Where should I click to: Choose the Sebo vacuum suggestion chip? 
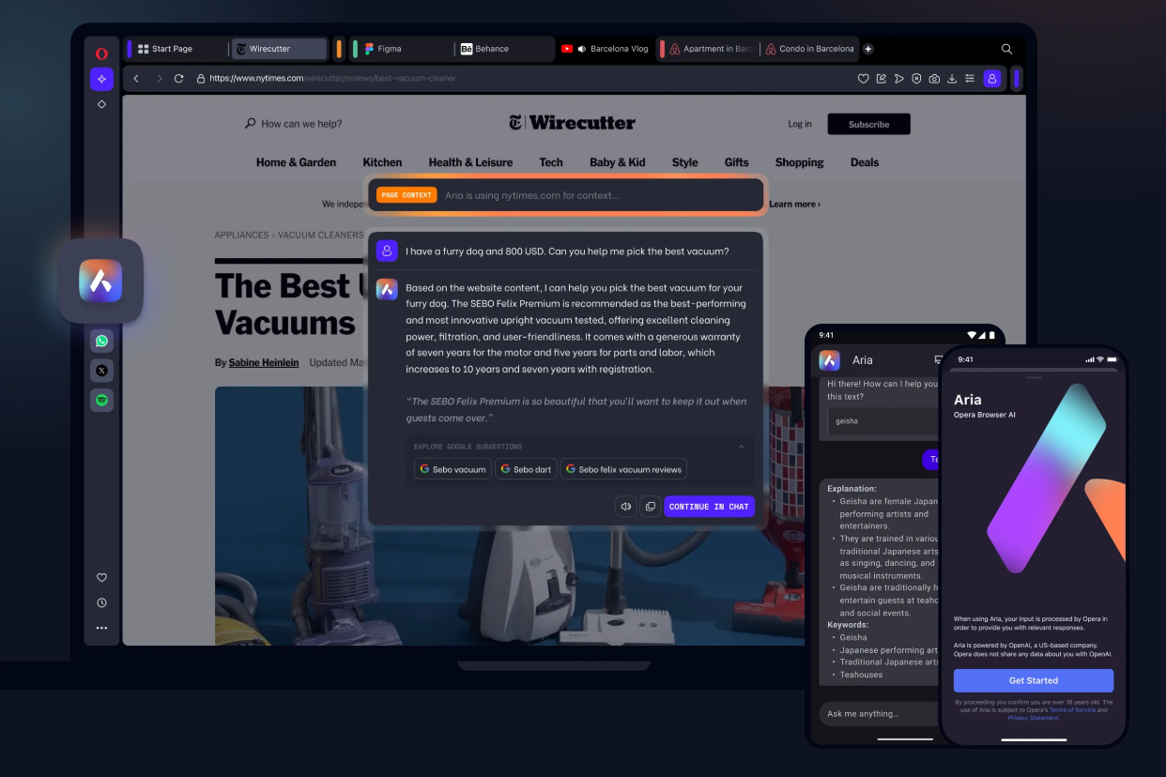pos(453,469)
